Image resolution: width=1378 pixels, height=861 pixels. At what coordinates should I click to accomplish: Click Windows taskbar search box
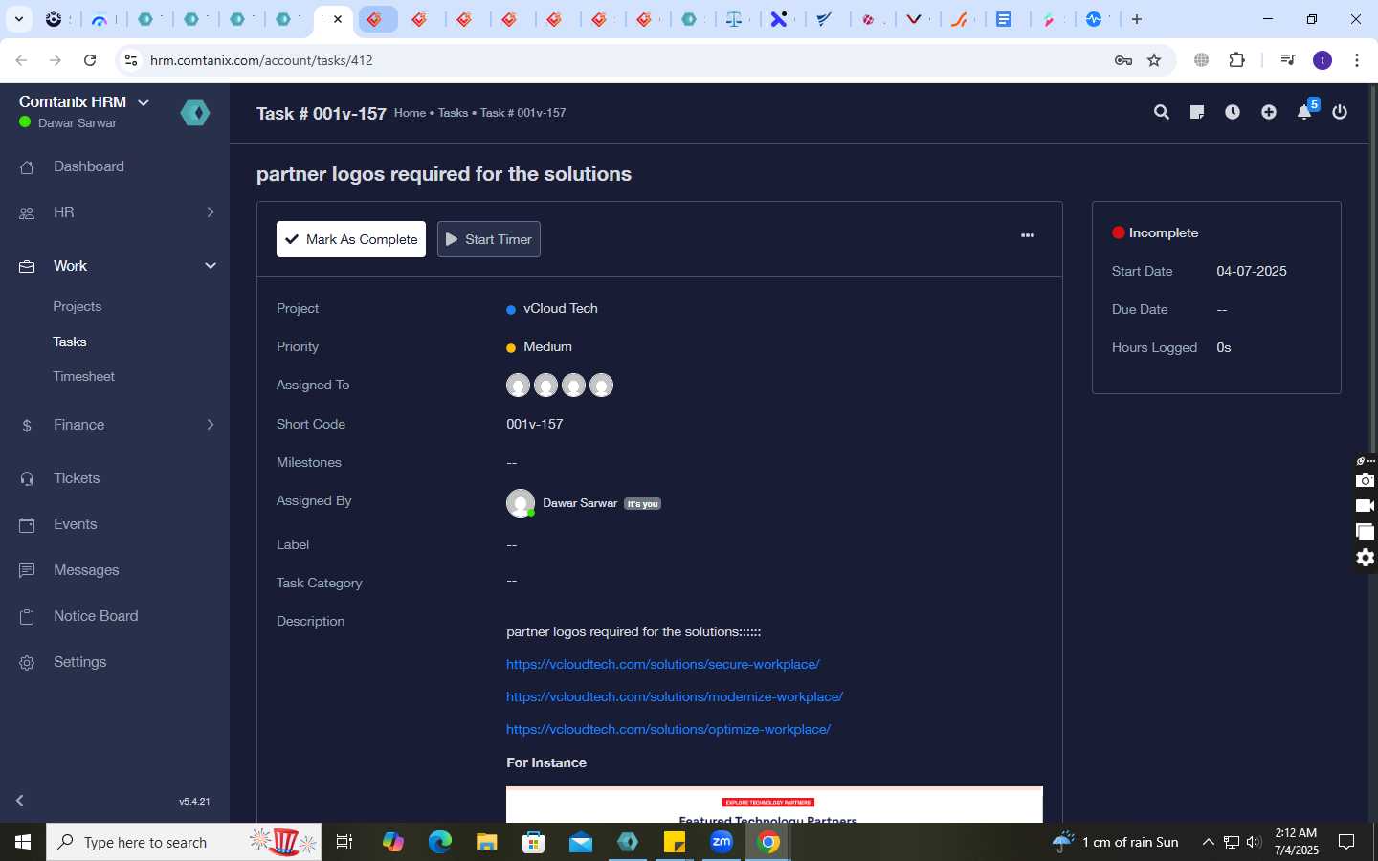pyautogui.click(x=184, y=842)
